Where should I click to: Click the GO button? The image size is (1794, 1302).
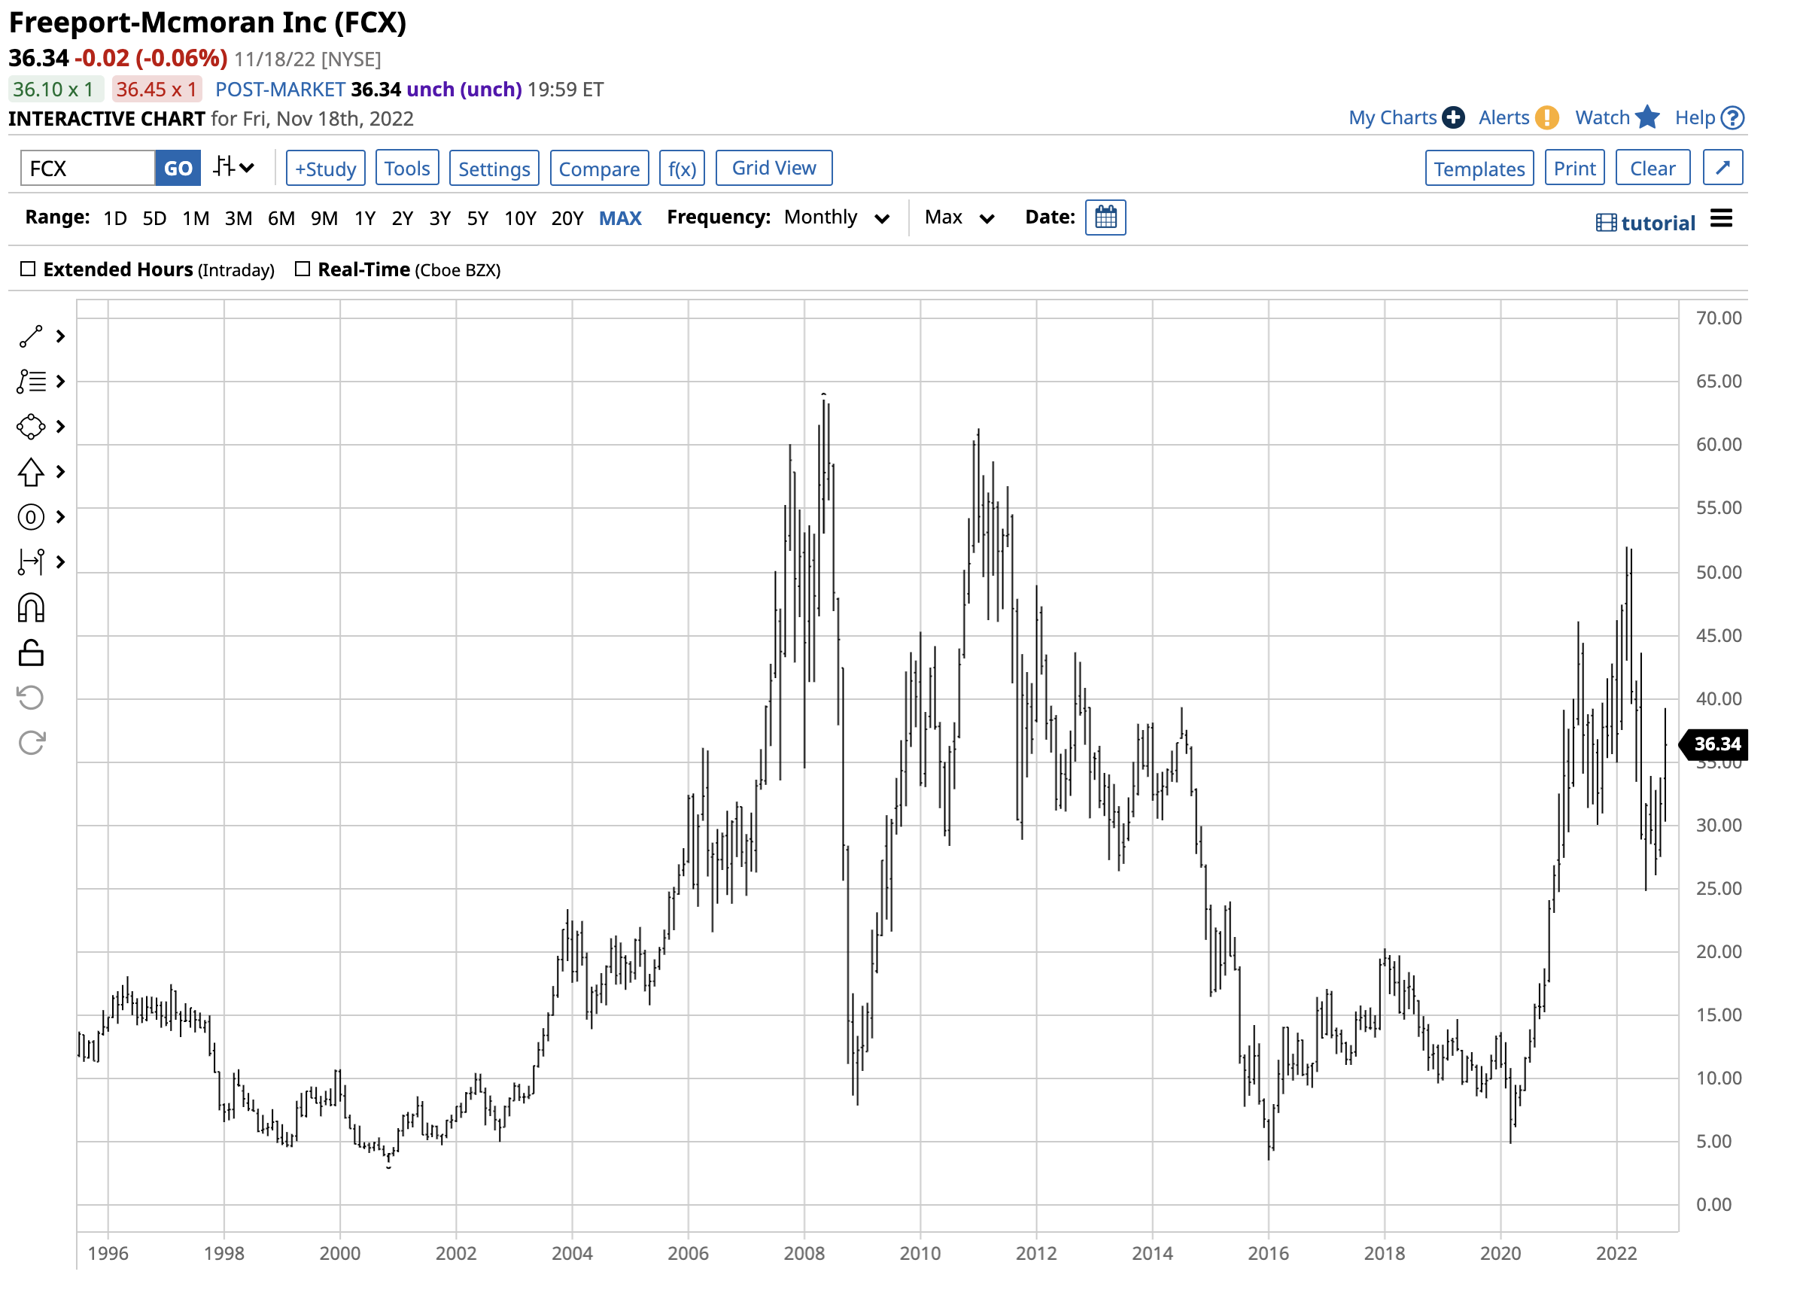tap(178, 169)
